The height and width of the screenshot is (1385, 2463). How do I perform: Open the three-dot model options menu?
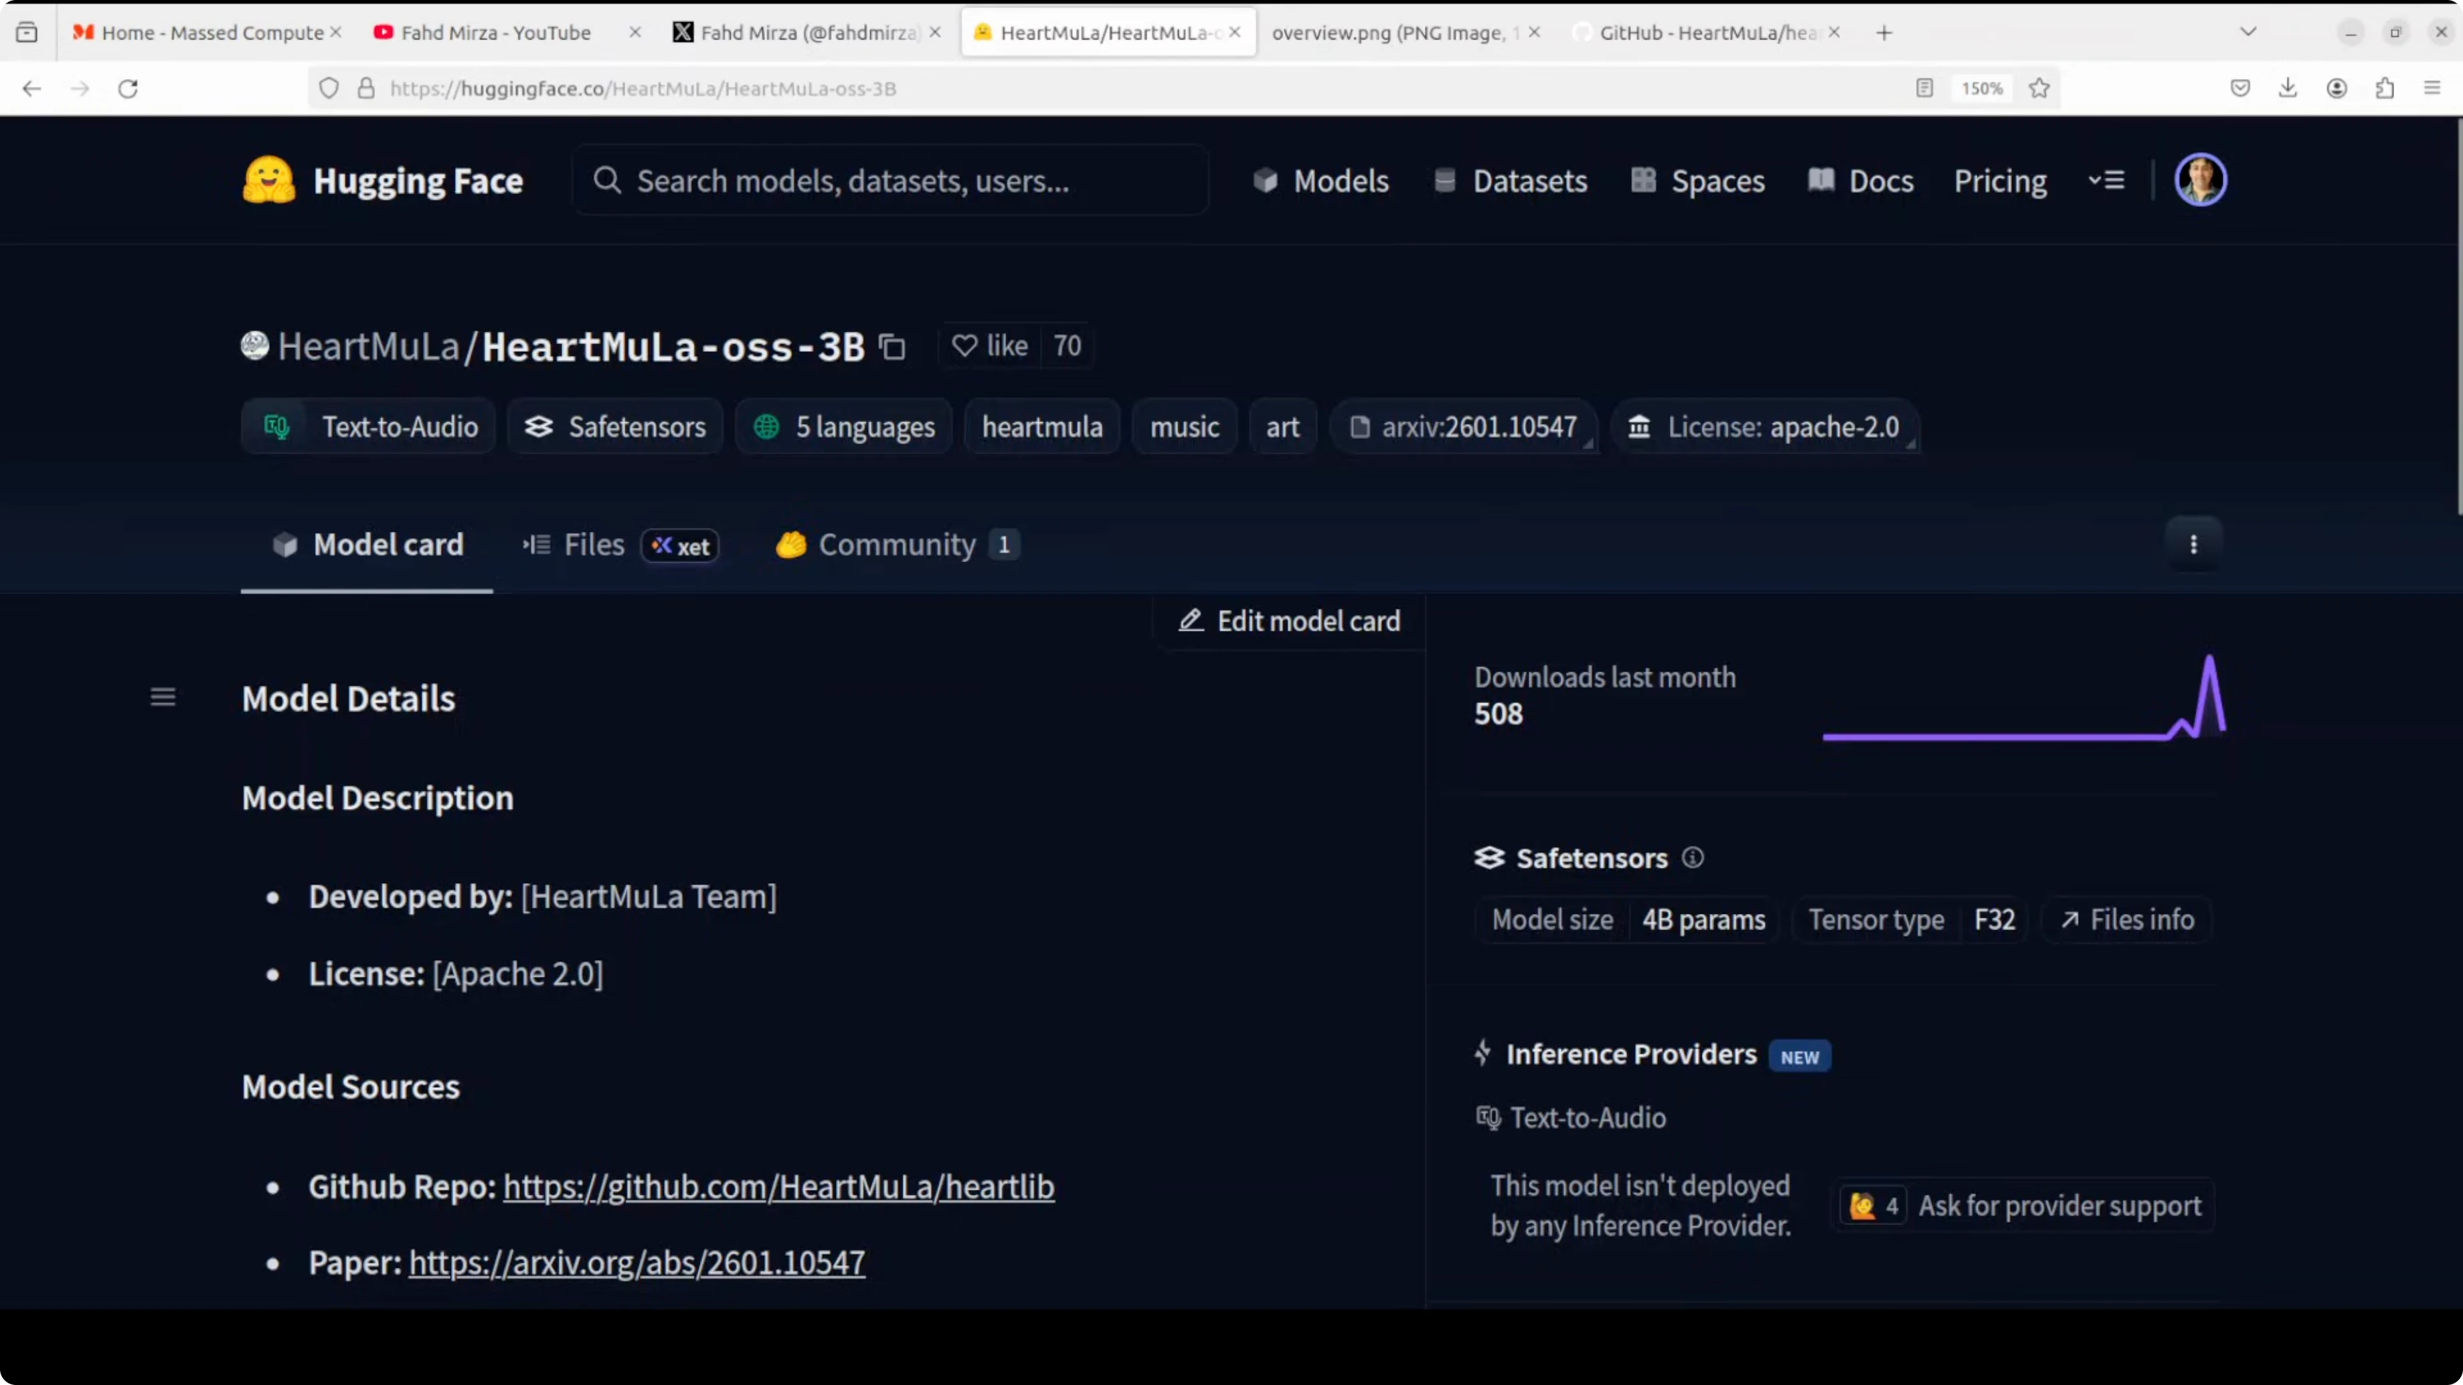[x=2193, y=544]
